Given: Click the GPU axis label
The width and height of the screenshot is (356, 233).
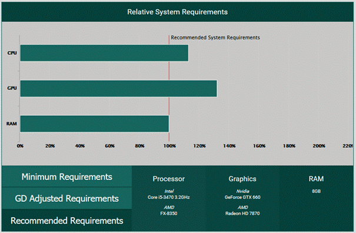Looking at the screenshot, I should 12,88.
